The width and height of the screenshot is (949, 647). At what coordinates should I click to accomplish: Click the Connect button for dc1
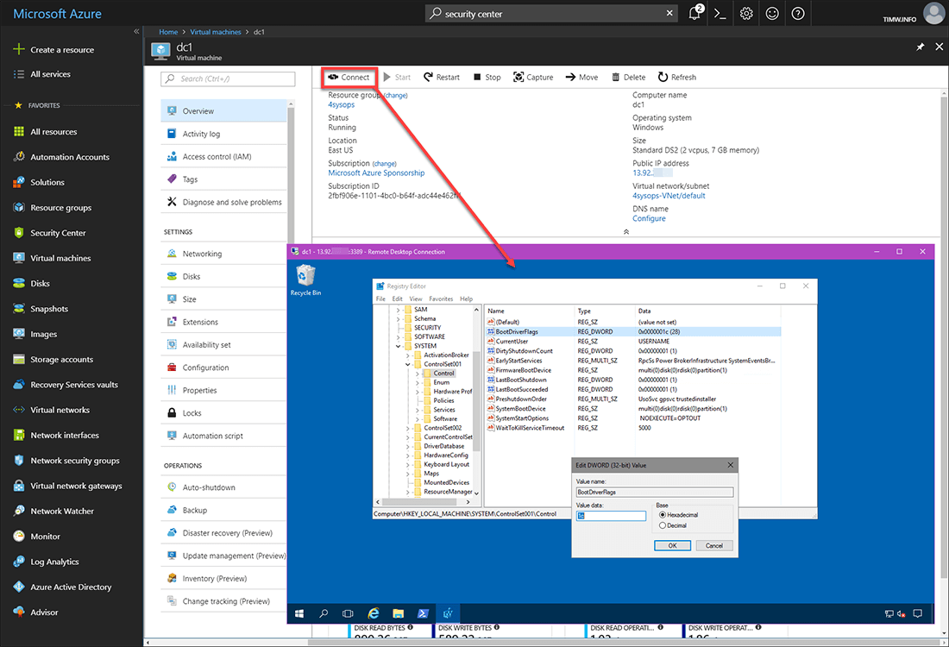point(349,77)
